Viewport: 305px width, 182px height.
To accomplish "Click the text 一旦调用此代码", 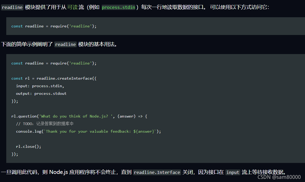I will click(19, 172).
